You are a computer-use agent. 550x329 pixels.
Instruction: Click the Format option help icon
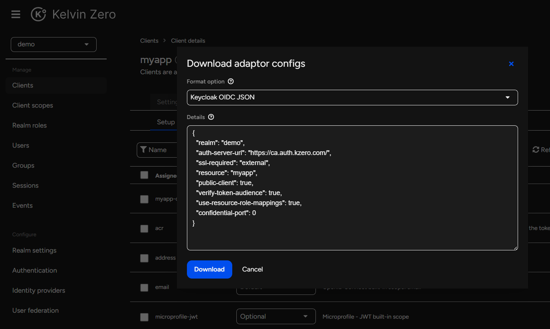tap(231, 82)
